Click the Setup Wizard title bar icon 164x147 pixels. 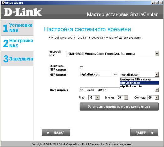click(3, 3)
